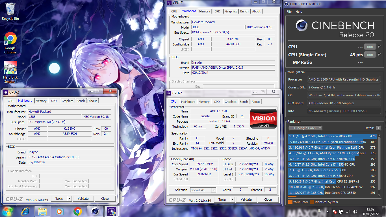The image size is (386, 217).
Task: Open Graphics tab in left CPU-Z window
Action: coord(68,101)
